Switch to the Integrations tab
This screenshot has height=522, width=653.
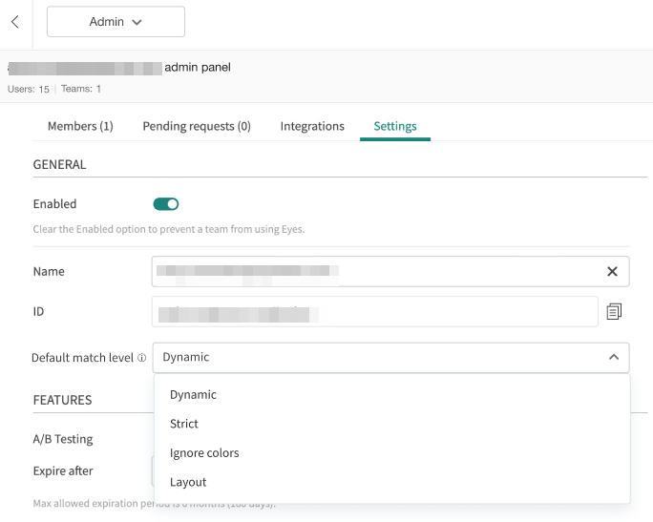(x=312, y=126)
